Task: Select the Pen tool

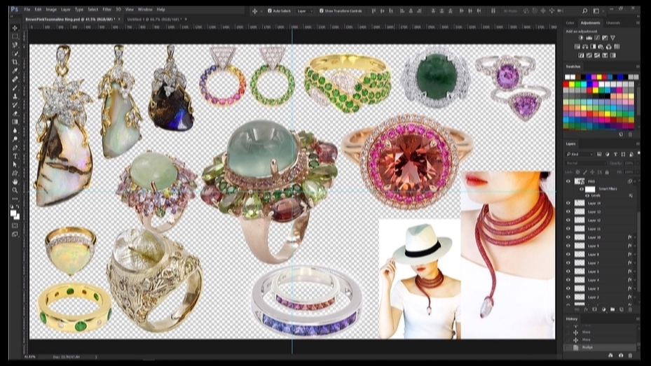Action: [15, 148]
